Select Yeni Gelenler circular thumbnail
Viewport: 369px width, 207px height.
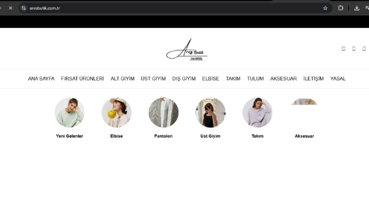tap(69, 112)
